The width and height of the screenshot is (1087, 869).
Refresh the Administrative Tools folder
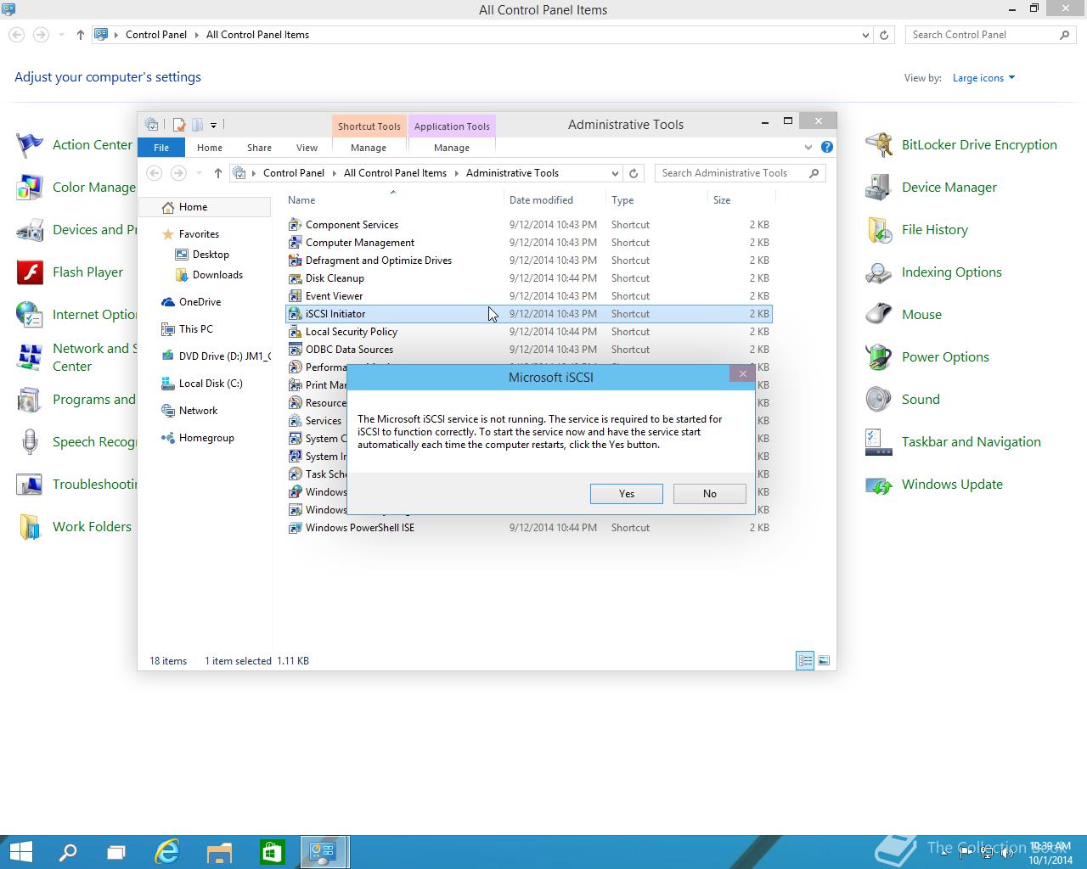[x=634, y=173]
